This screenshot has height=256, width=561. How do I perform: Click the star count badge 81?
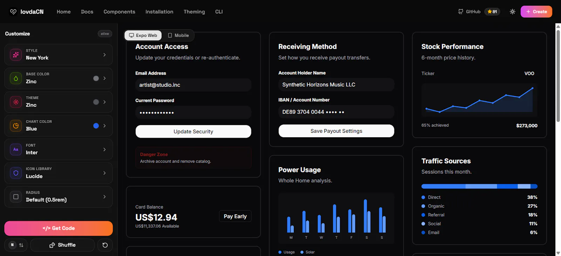pyautogui.click(x=492, y=12)
